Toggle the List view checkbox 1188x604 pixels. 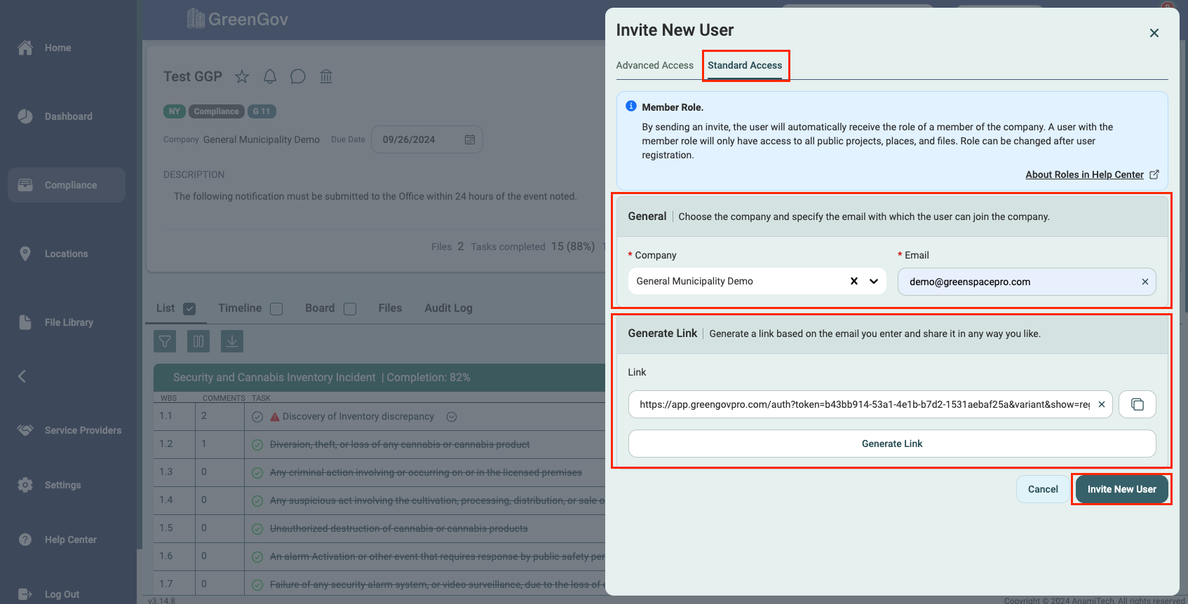click(x=189, y=309)
